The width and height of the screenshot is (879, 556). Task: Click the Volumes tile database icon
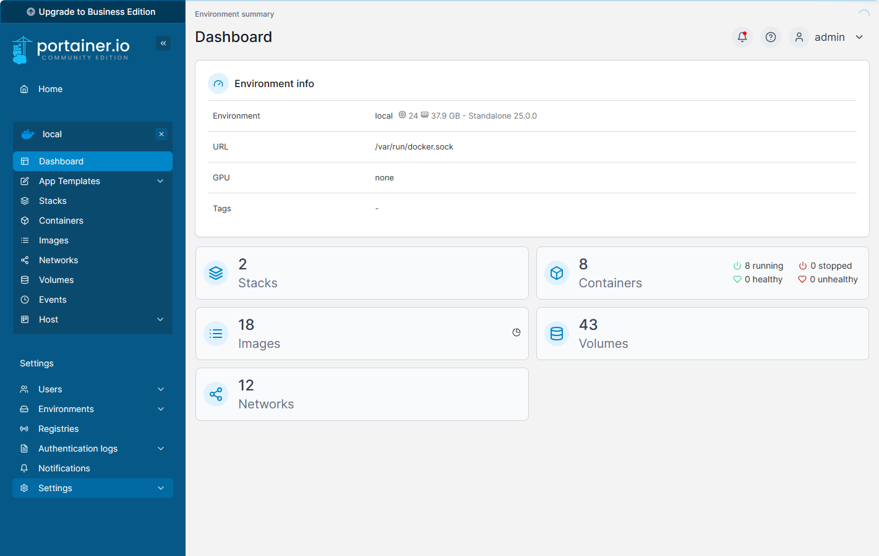click(x=557, y=334)
